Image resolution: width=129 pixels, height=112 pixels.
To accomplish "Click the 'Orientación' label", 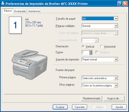I will 62,46.
